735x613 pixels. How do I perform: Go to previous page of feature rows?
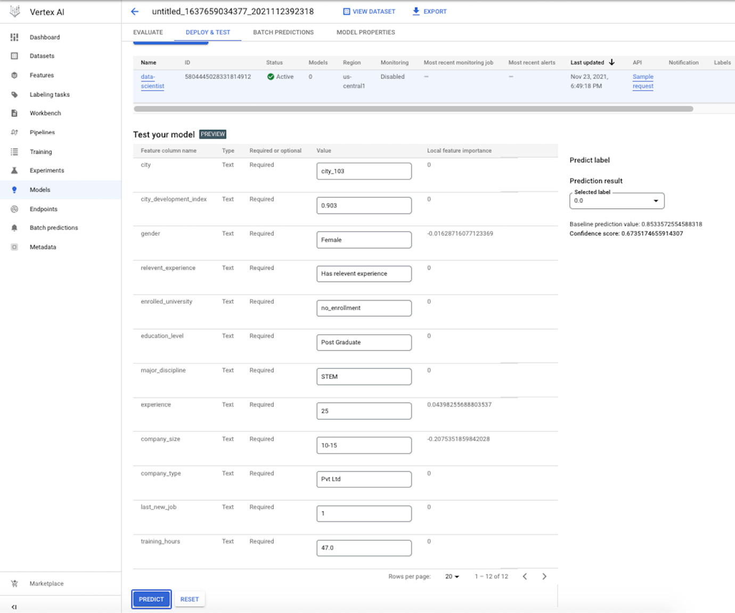(x=525, y=576)
